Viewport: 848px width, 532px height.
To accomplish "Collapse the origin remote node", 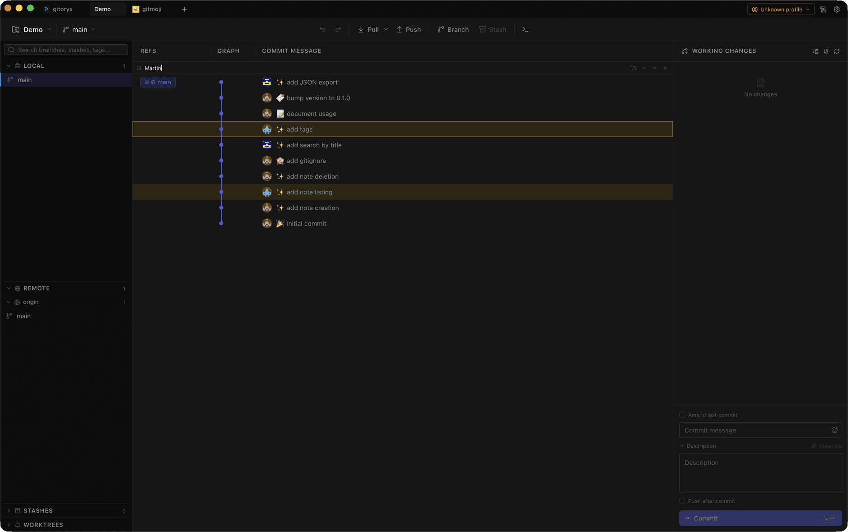I will tap(9, 302).
